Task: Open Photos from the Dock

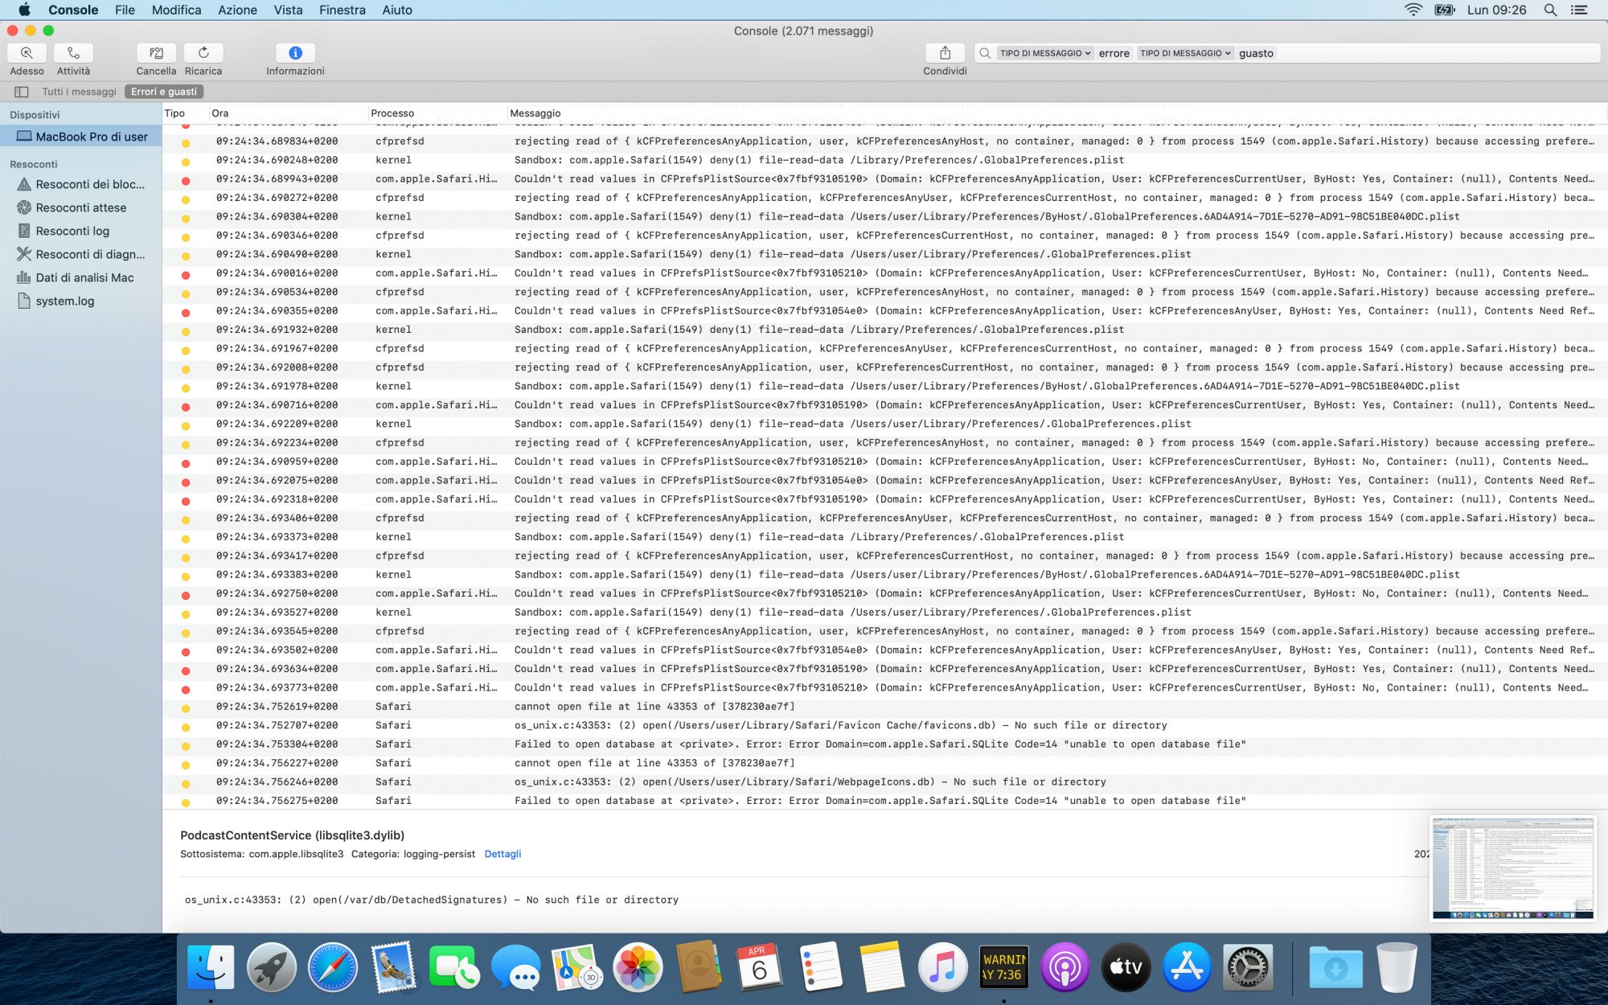Action: (638, 966)
